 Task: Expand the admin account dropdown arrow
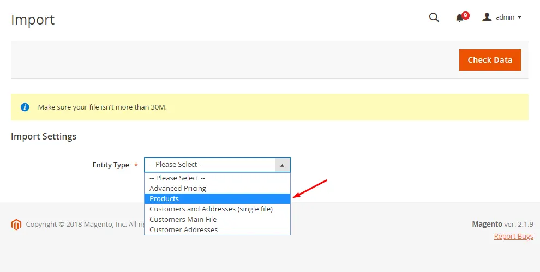coord(520,17)
